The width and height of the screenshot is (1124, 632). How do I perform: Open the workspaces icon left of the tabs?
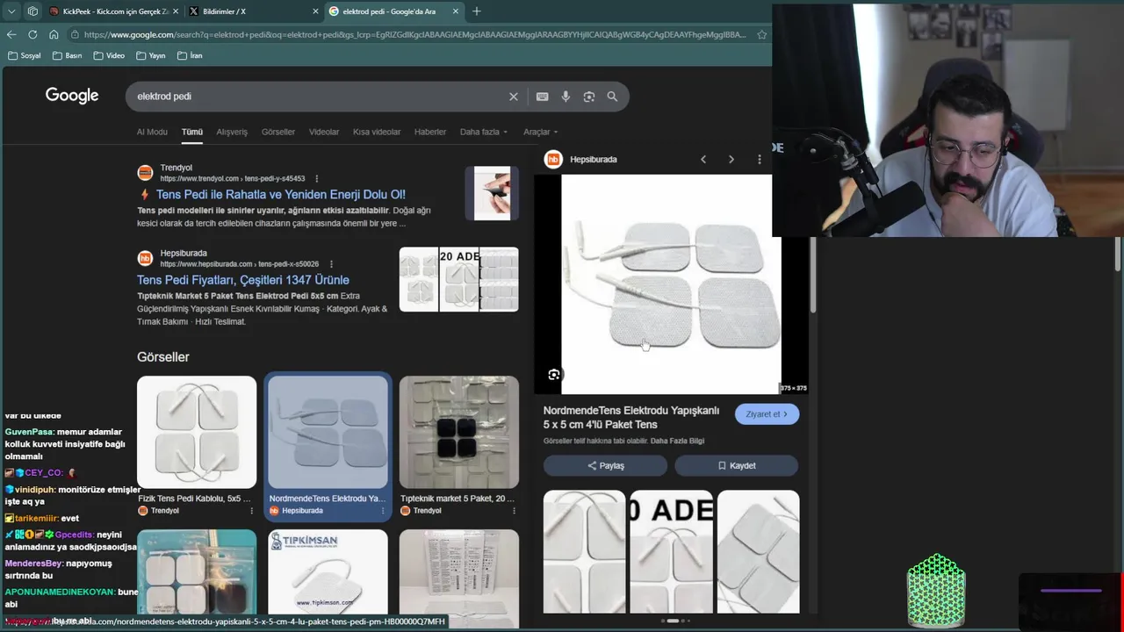pos(32,11)
